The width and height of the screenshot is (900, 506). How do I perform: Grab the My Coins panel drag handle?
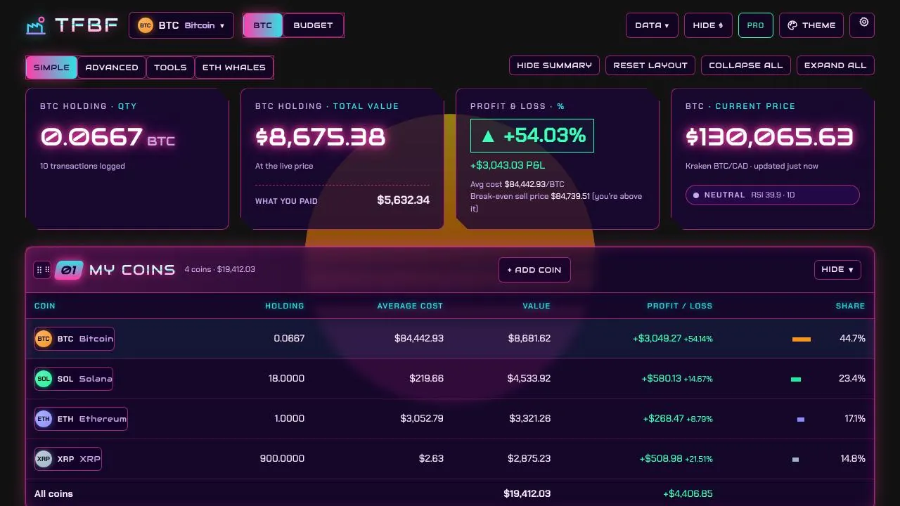tap(43, 270)
